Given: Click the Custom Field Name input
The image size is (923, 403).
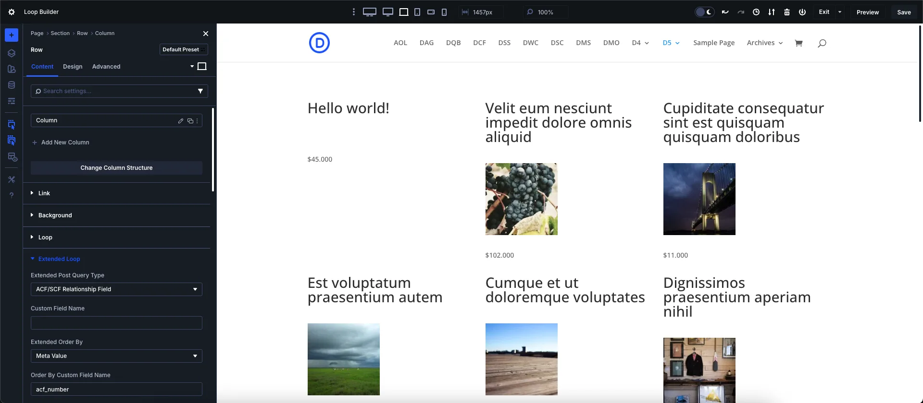Looking at the screenshot, I should coord(116,323).
